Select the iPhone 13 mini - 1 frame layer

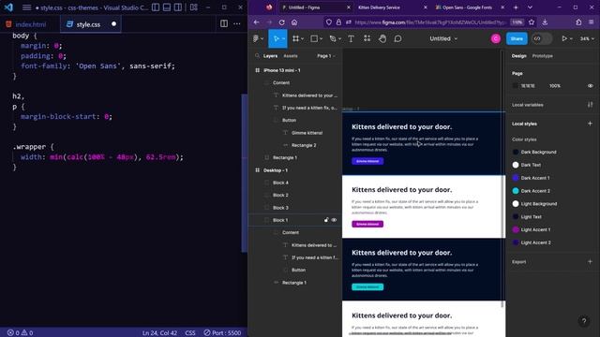tap(281, 70)
